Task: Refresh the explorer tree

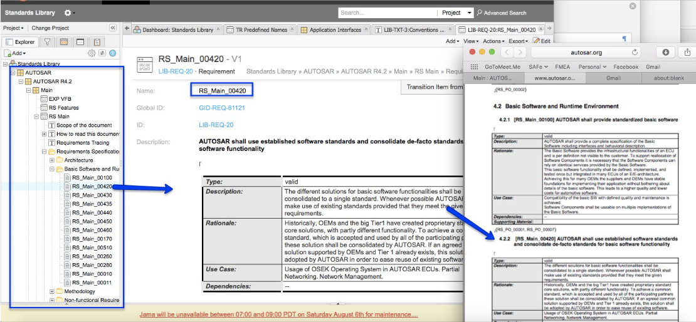Action: coord(102,53)
